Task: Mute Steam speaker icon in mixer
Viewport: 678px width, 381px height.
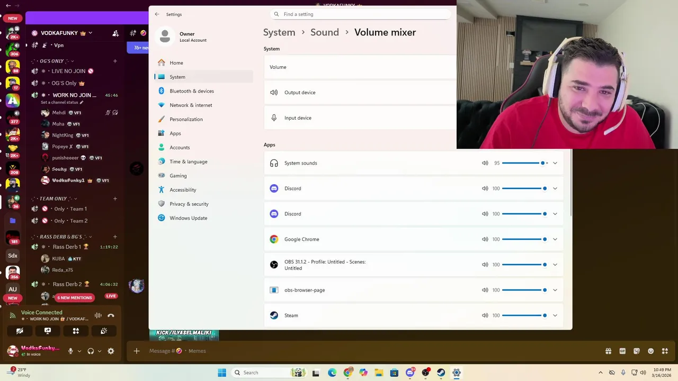Action: click(x=485, y=315)
